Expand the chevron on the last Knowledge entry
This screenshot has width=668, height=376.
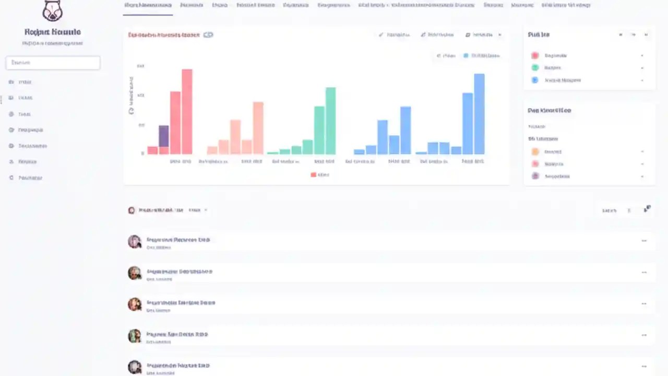642,176
